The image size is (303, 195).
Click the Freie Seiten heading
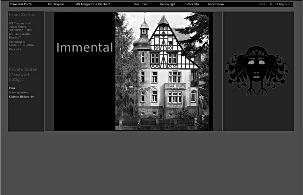click(22, 15)
